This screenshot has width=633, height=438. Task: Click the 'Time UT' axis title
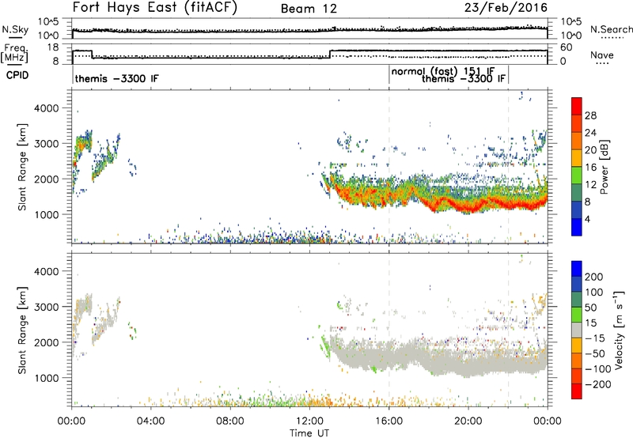point(309,433)
